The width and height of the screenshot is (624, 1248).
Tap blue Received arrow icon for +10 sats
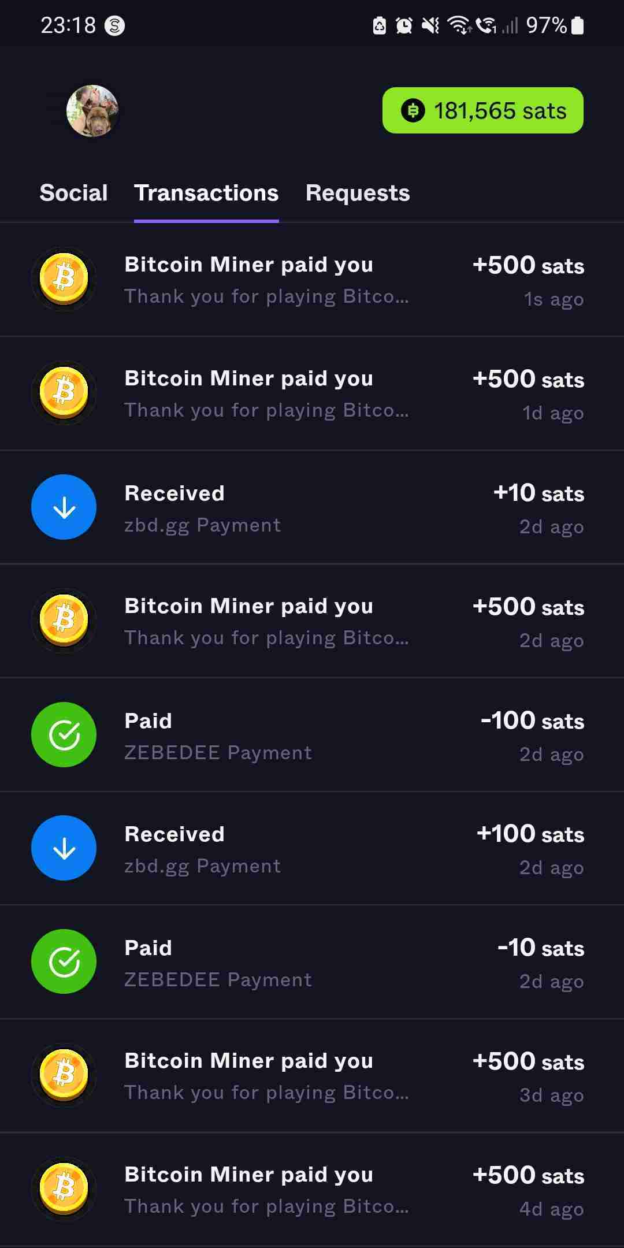(x=64, y=507)
